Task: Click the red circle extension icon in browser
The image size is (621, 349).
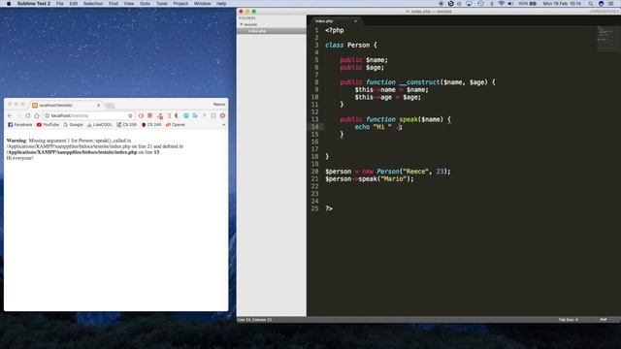Action: click(141, 115)
